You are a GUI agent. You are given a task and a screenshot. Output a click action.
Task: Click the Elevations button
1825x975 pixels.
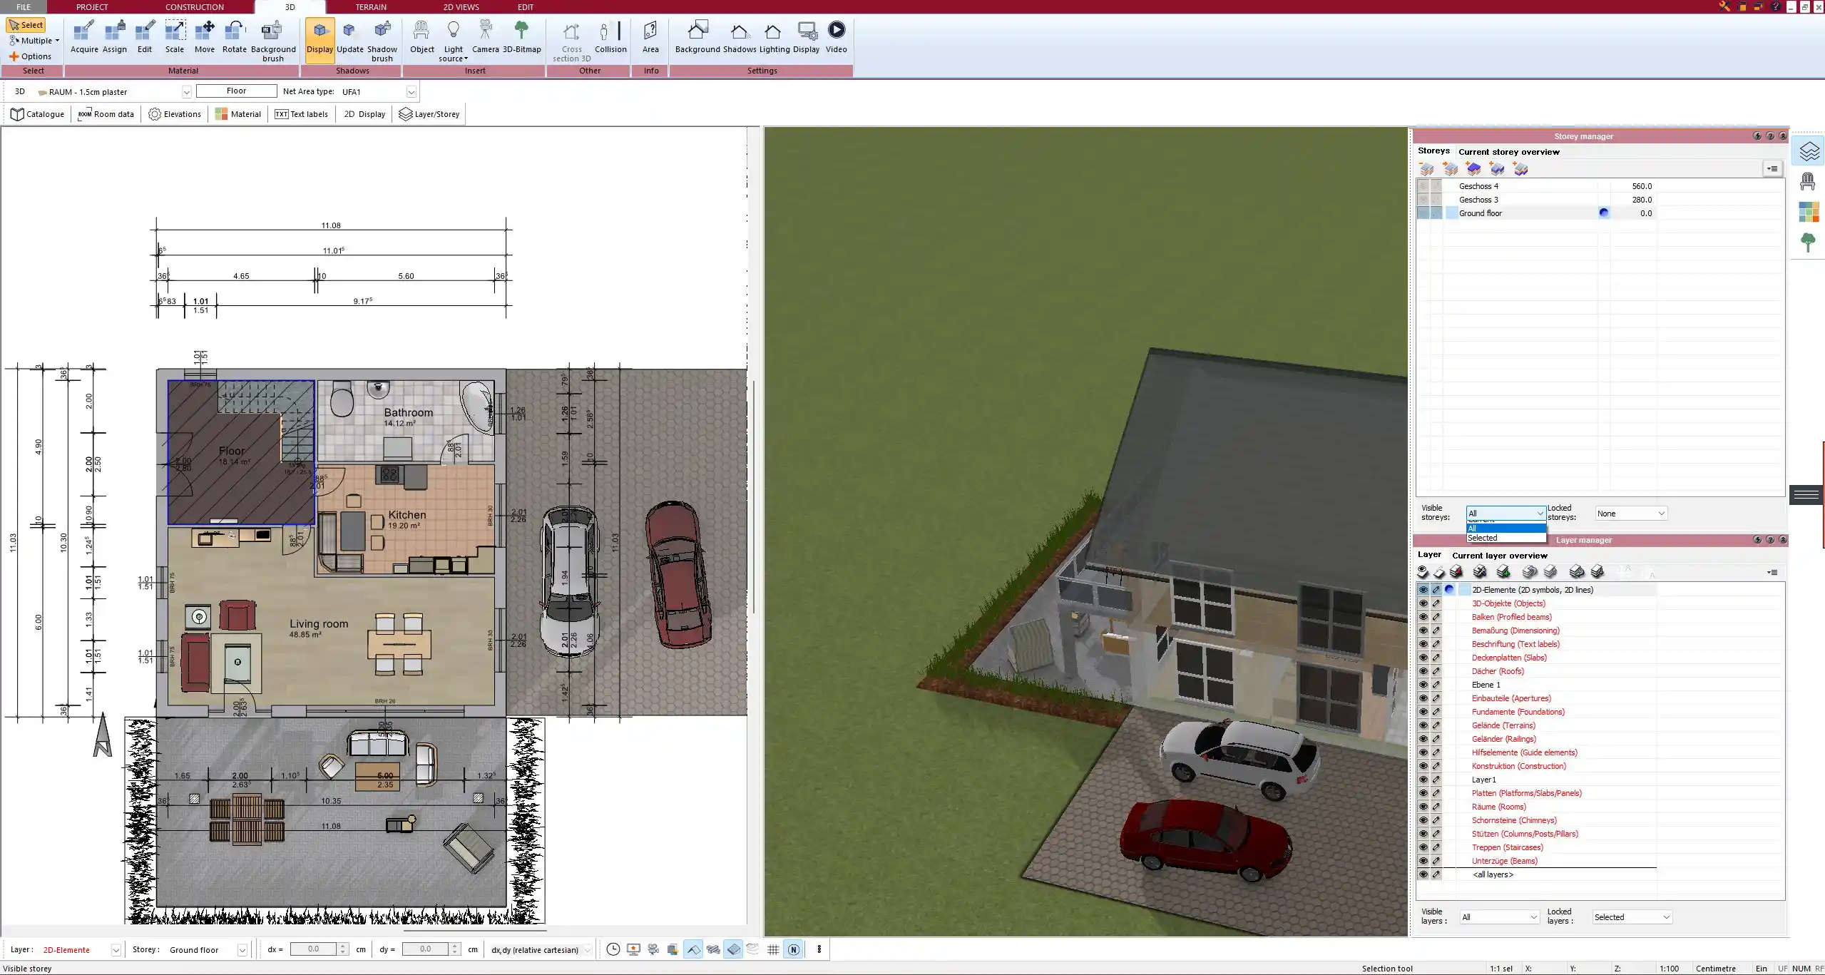coord(175,114)
